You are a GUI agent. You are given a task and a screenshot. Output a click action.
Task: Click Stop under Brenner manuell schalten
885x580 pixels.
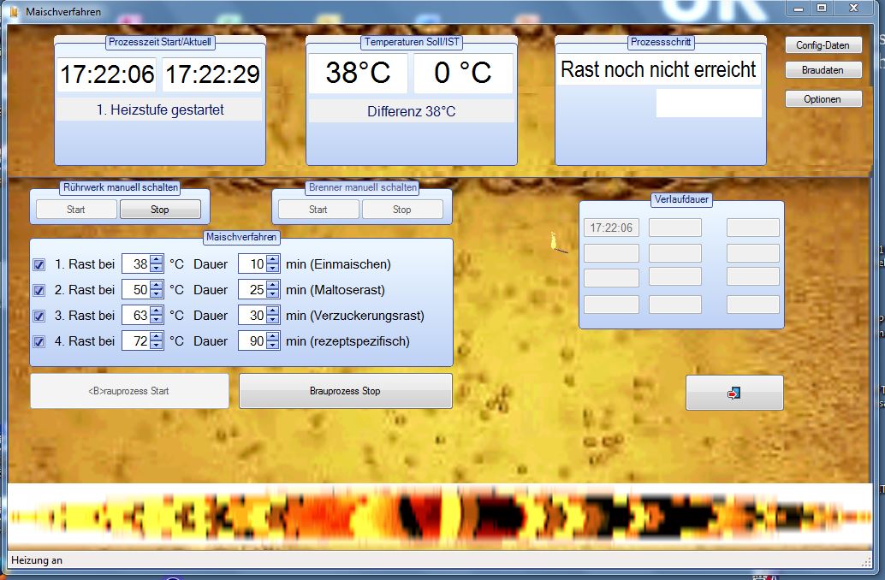click(x=402, y=210)
